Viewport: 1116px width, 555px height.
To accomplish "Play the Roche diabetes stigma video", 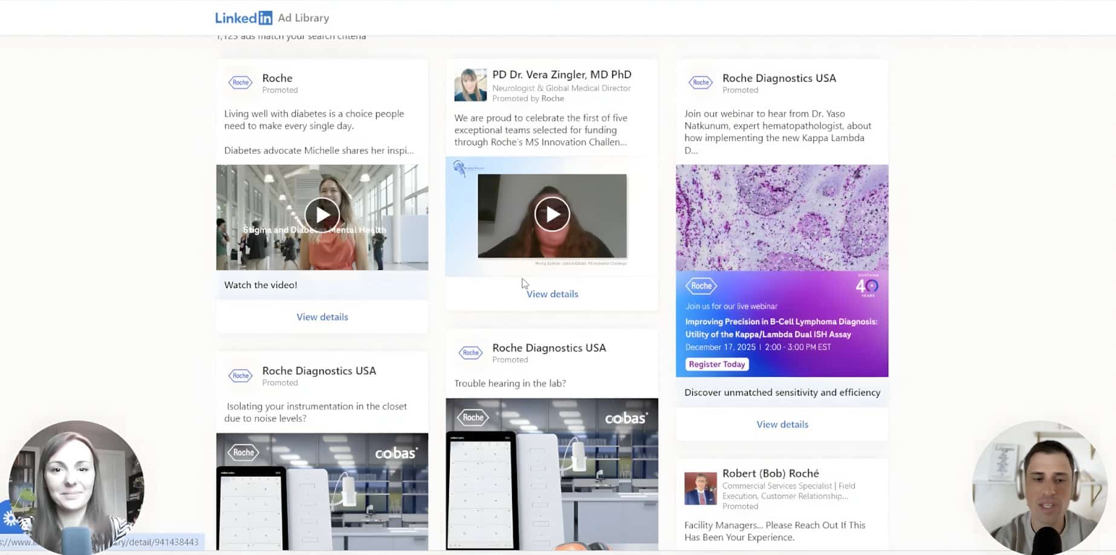I will (322, 215).
